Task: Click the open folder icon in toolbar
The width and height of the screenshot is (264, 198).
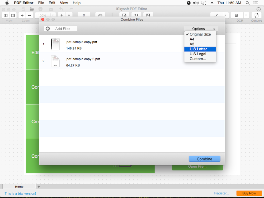Action: click(32, 9)
